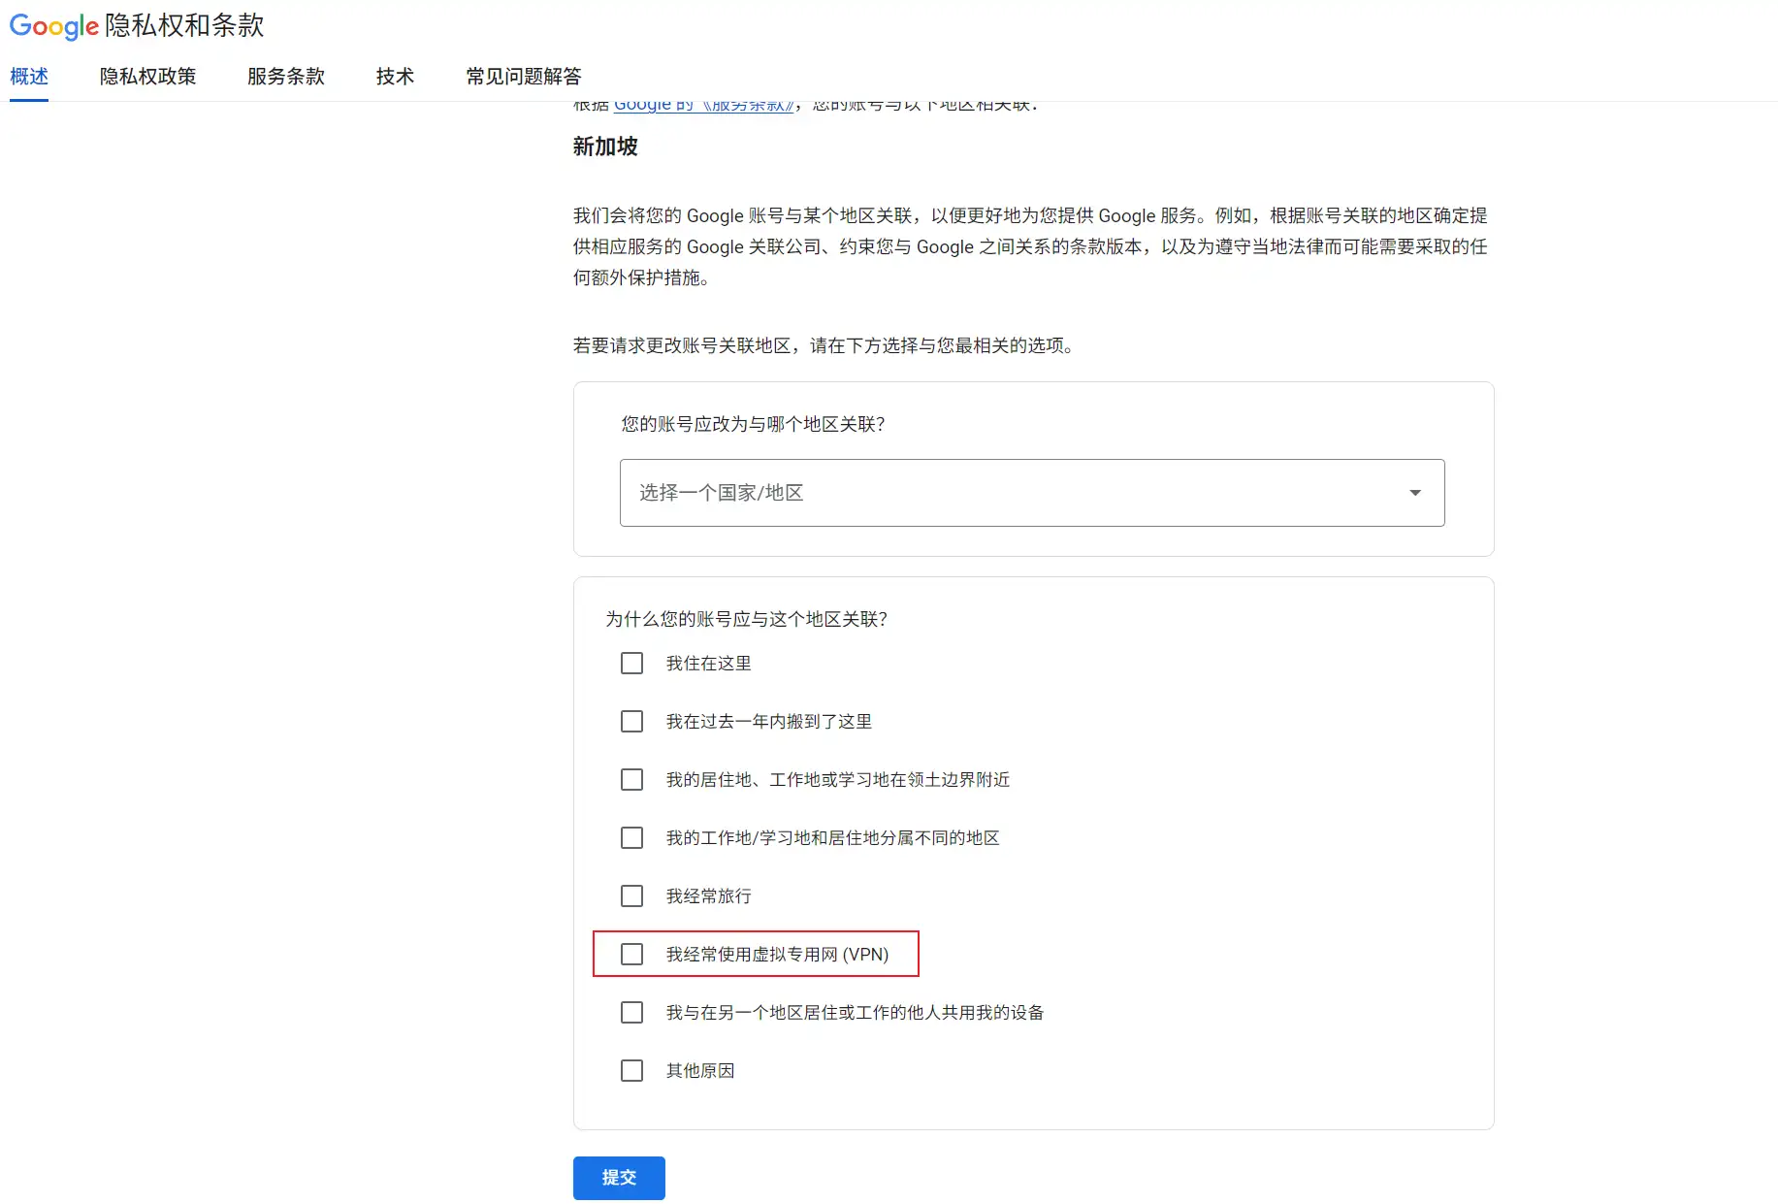This screenshot has height=1204, width=1778.
Task: Open the 常见问题解答 tab
Action: click(523, 77)
